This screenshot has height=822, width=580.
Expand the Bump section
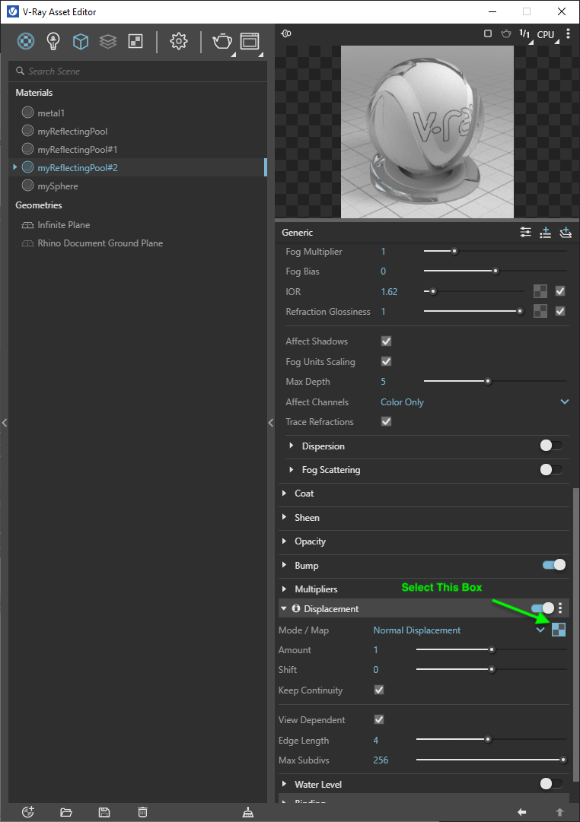pos(284,564)
